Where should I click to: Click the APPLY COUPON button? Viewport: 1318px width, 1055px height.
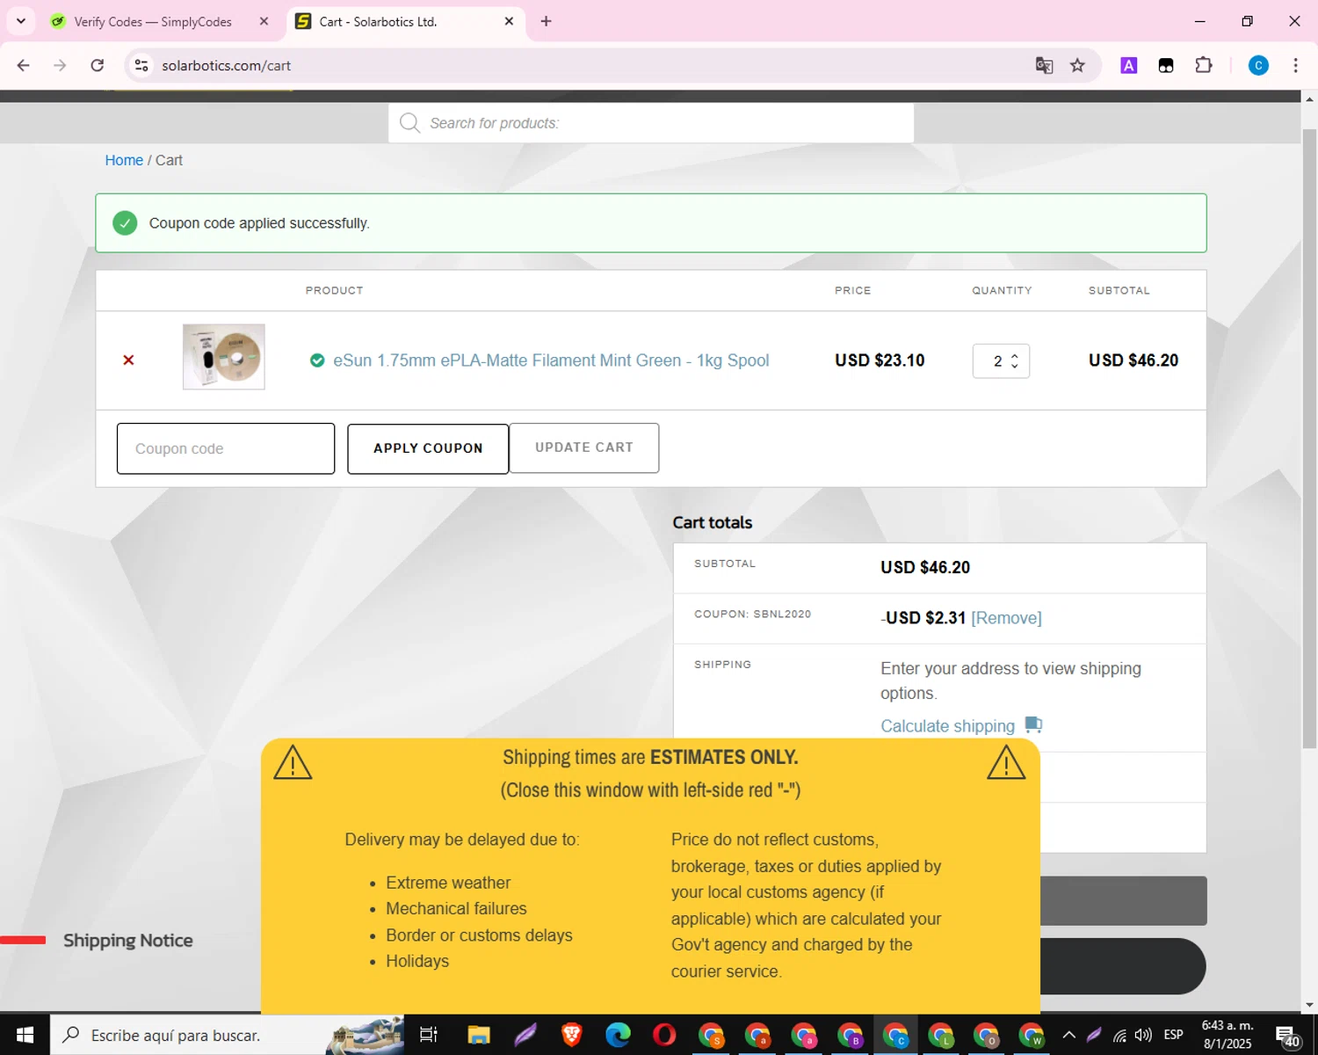428,448
